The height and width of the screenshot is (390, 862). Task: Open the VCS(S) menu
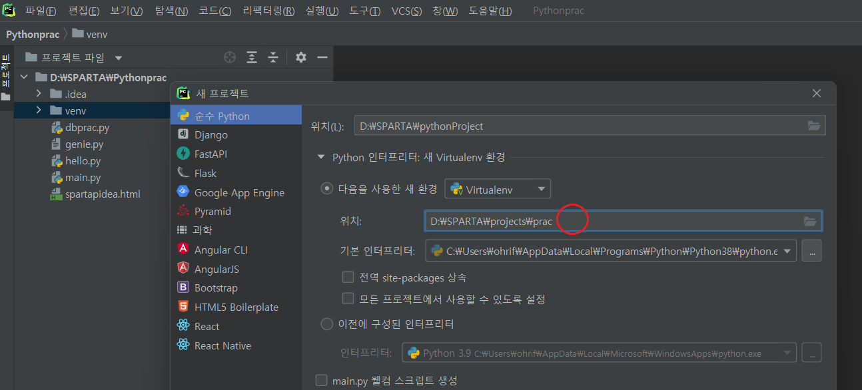click(406, 11)
